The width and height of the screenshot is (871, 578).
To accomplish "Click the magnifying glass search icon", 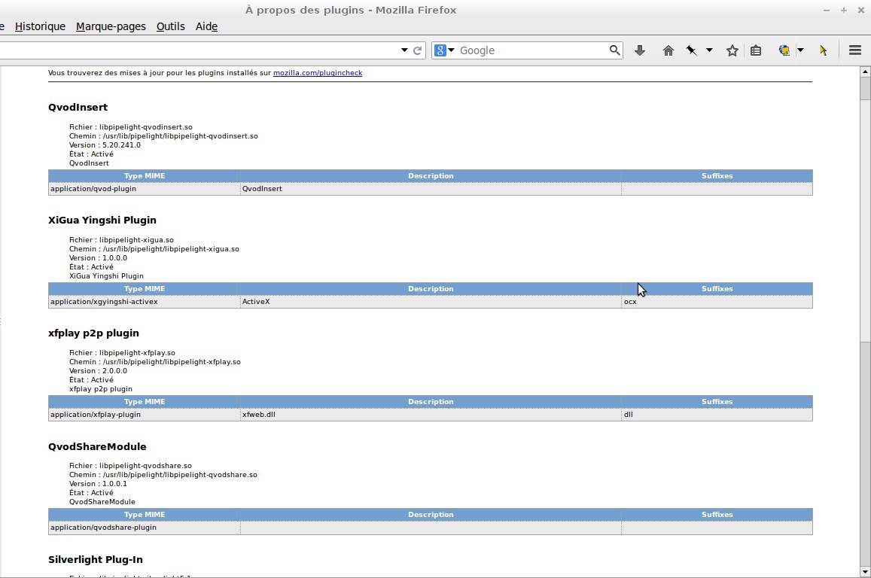I will point(614,50).
